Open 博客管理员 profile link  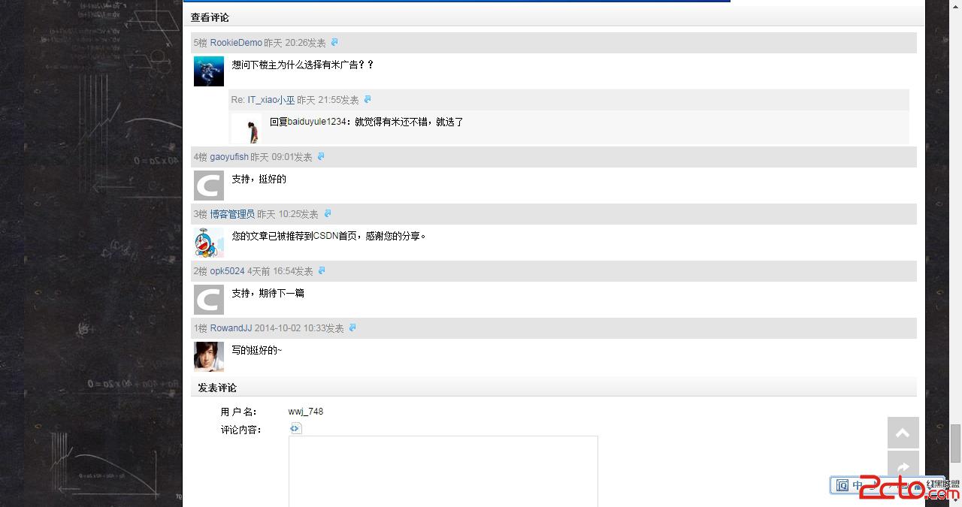pos(232,214)
